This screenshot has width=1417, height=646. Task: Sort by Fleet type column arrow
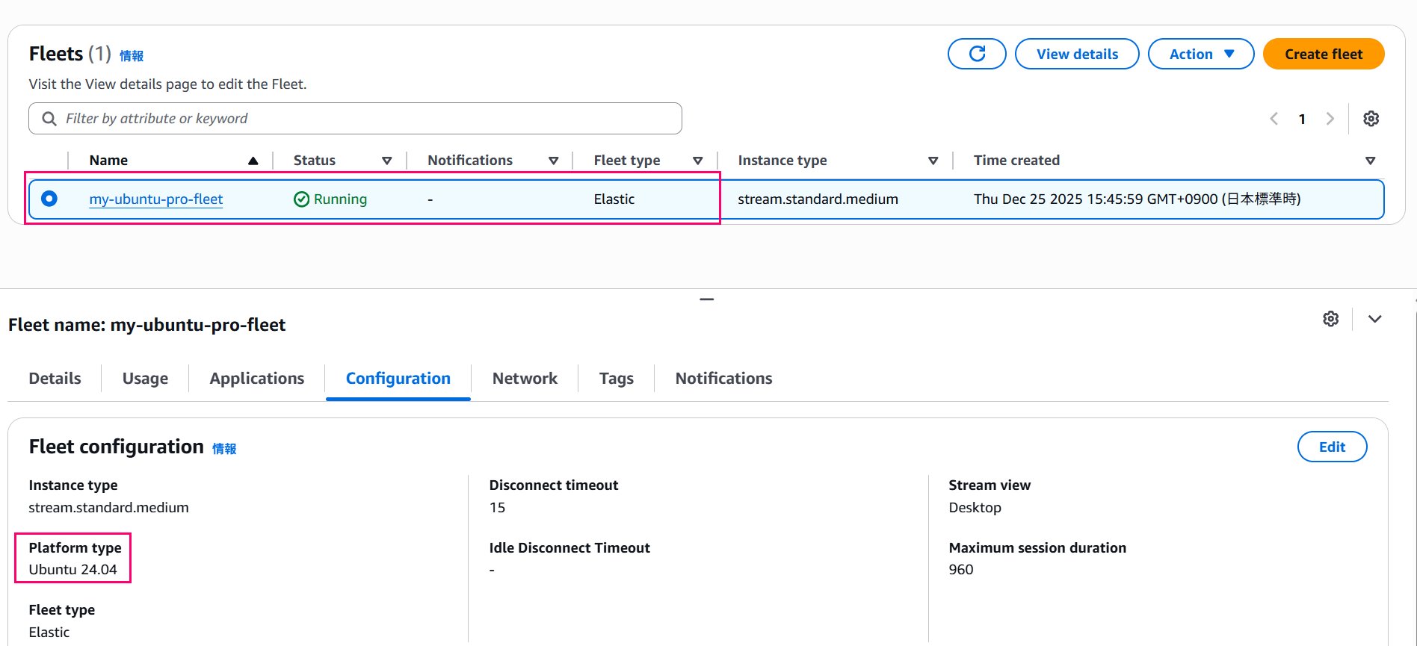click(x=697, y=161)
